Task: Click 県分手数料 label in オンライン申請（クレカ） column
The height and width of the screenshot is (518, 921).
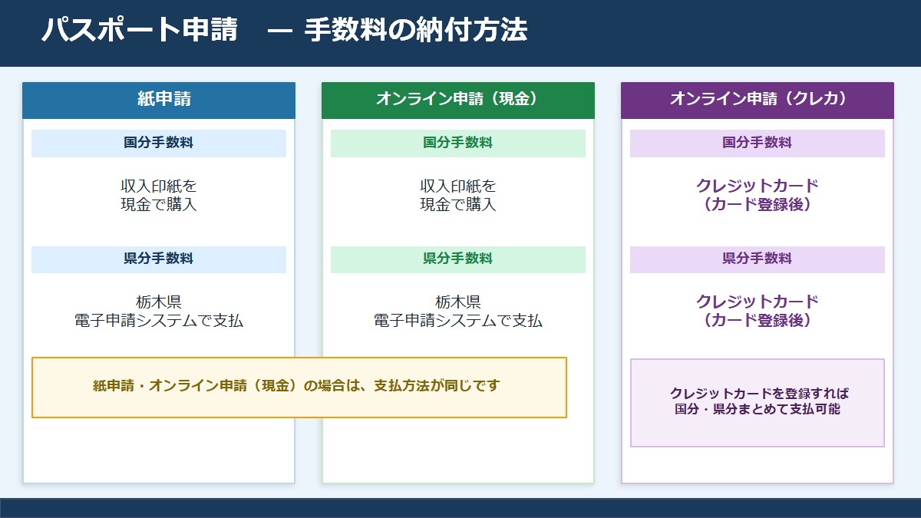Action: point(757,259)
